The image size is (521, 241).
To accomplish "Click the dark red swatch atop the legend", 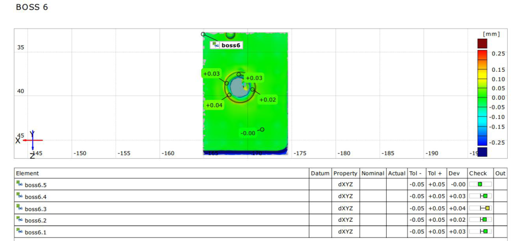I will point(482,44).
